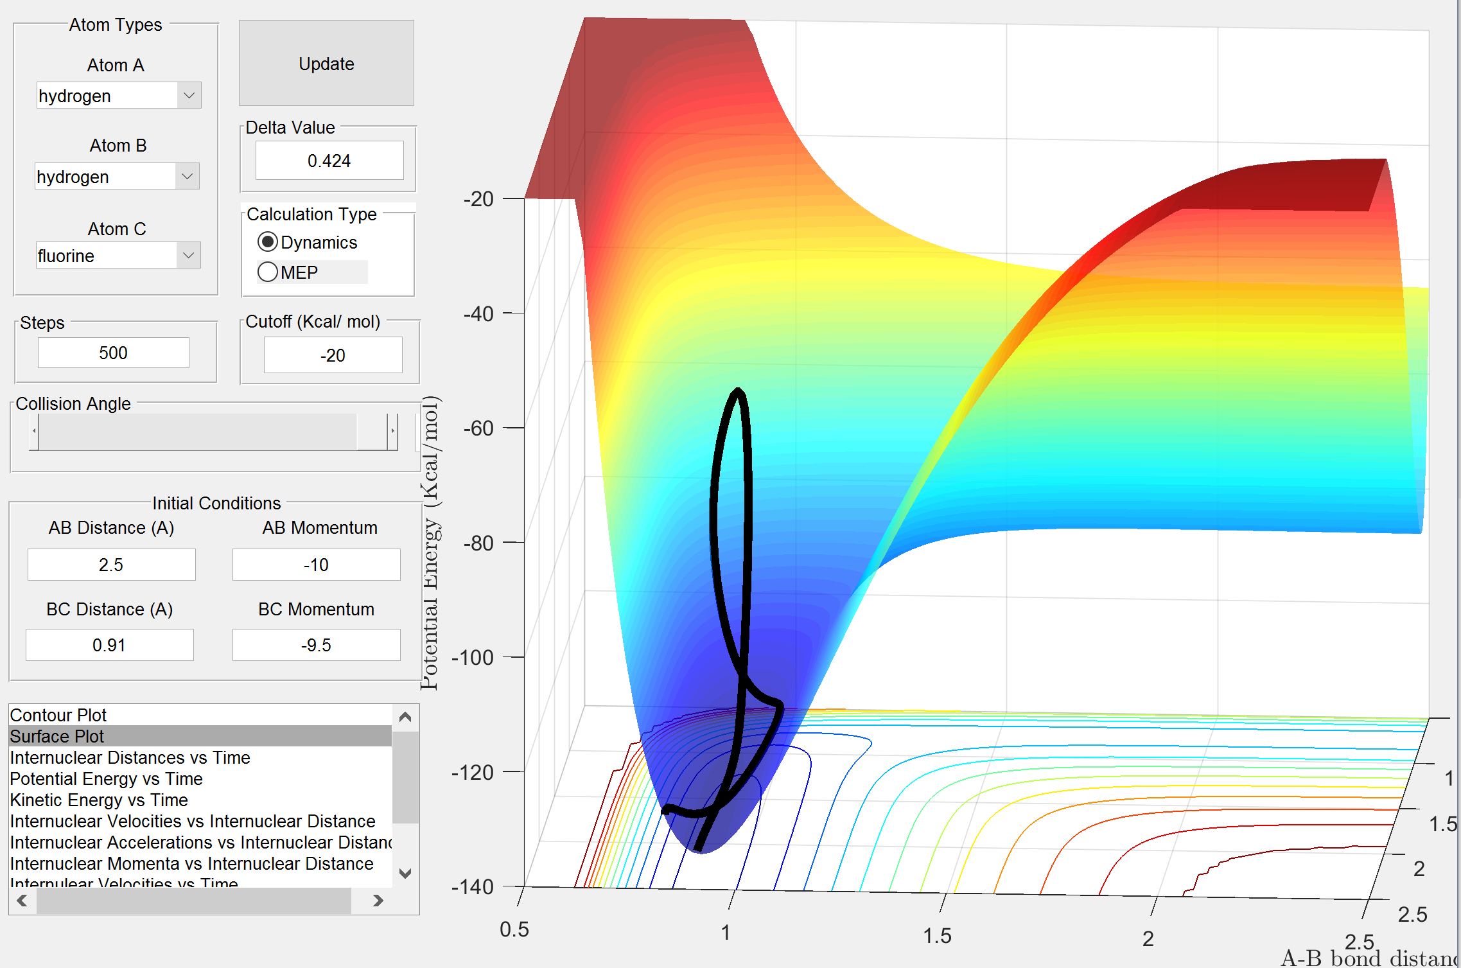Viewport: 1461px width, 968px height.
Task: Select the MEP radio button
Action: click(x=268, y=272)
